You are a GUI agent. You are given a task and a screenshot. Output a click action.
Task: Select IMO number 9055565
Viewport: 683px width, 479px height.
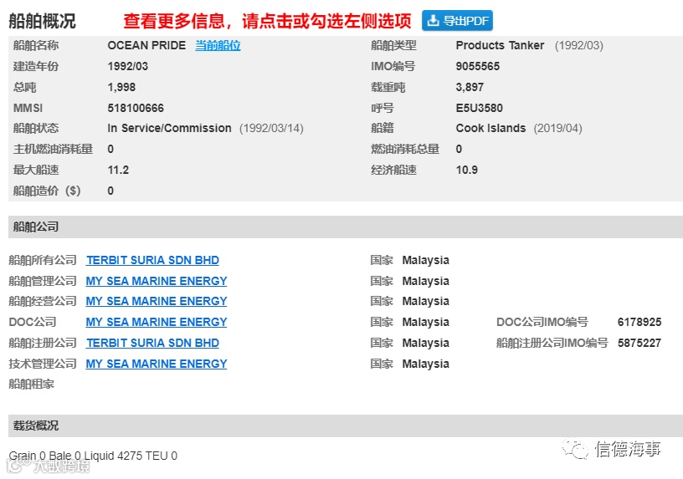477,66
